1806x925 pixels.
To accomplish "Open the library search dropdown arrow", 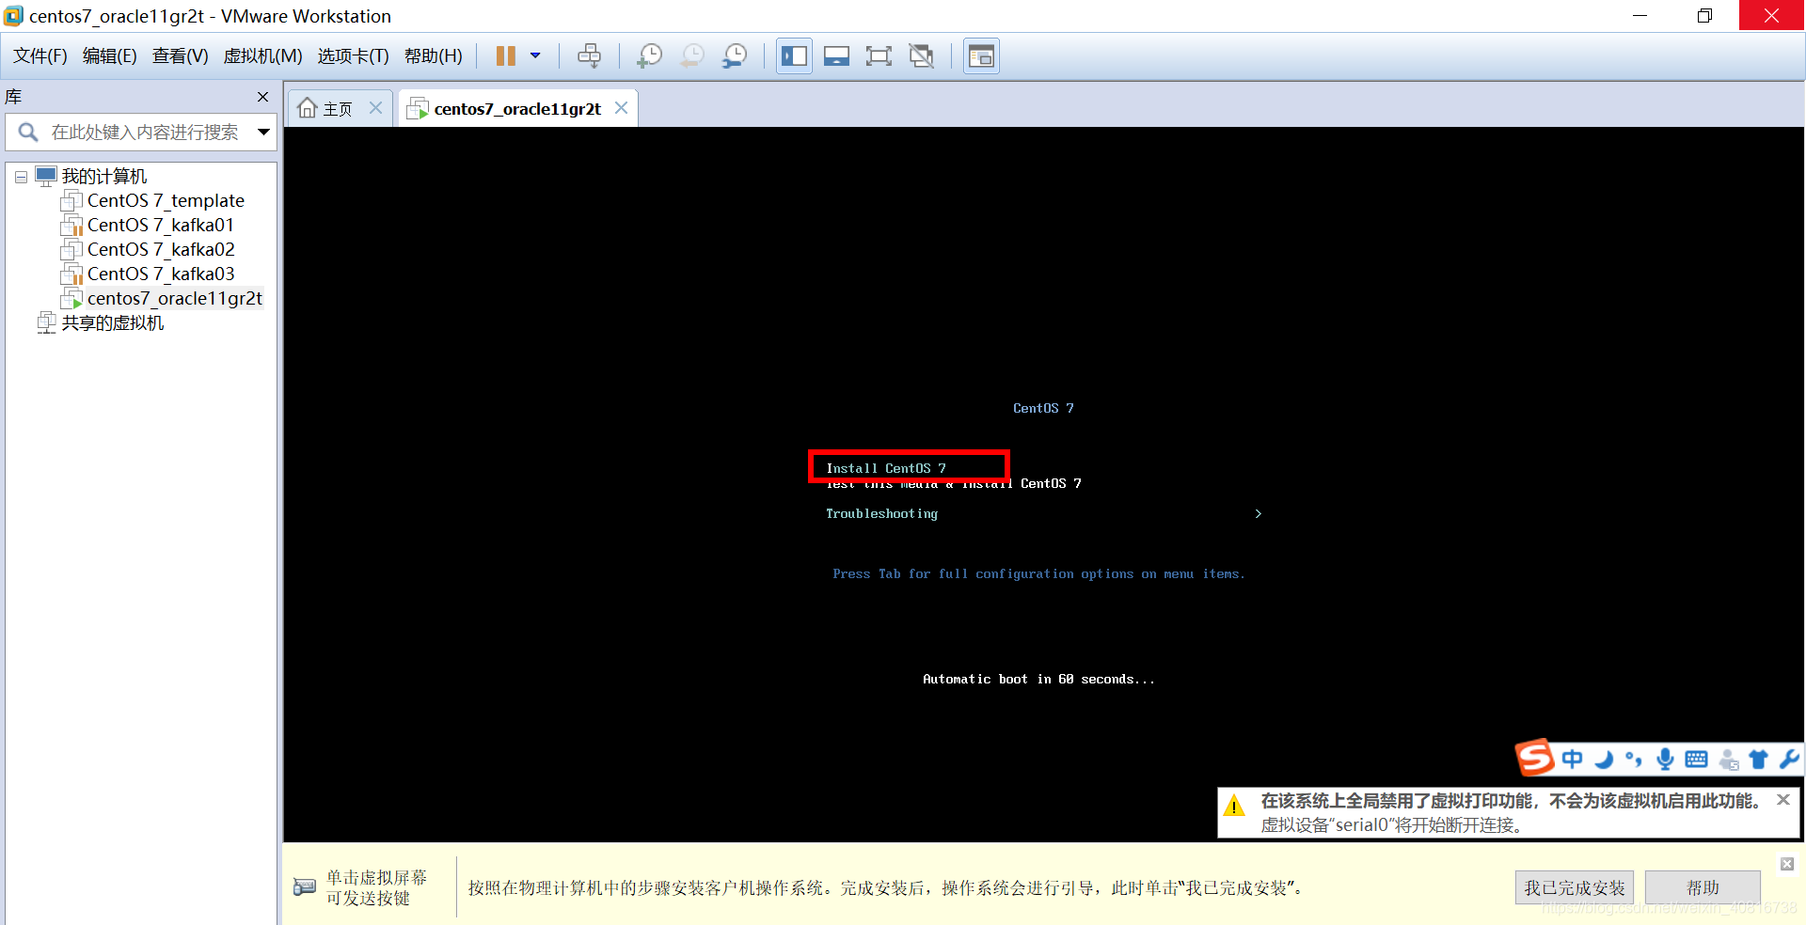I will point(264,133).
